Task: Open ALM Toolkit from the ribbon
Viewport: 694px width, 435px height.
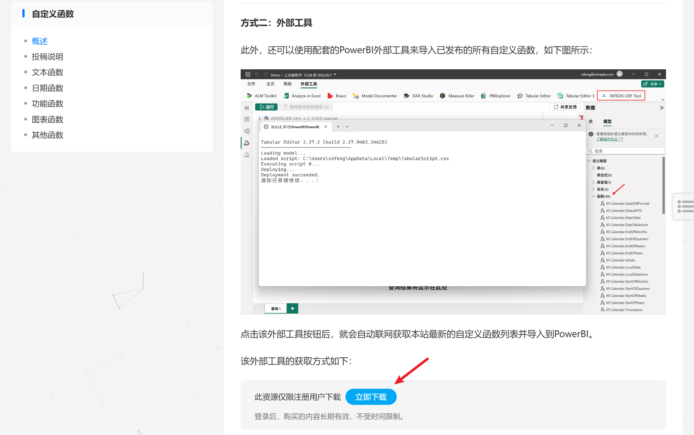Action: coord(249,96)
